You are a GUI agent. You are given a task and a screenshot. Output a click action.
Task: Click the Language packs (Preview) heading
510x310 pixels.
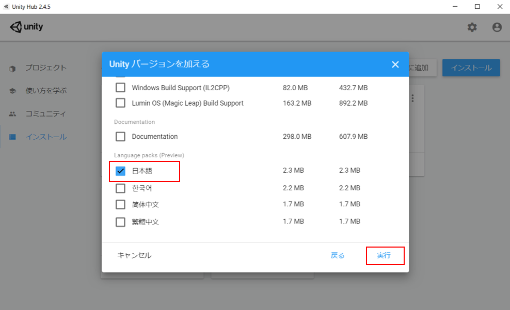coord(149,155)
